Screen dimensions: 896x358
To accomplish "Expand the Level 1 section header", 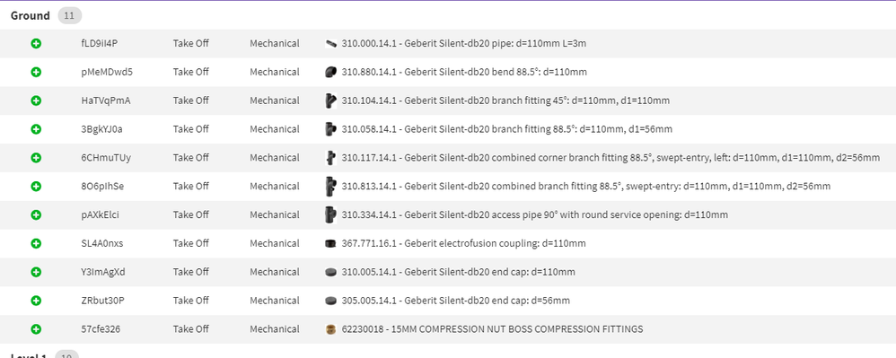I will (x=29, y=355).
